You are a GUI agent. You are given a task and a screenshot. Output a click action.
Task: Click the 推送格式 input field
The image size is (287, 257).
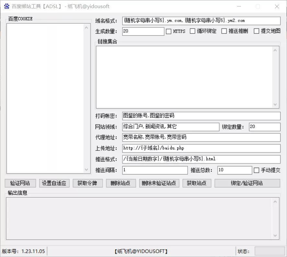[x=201, y=159]
